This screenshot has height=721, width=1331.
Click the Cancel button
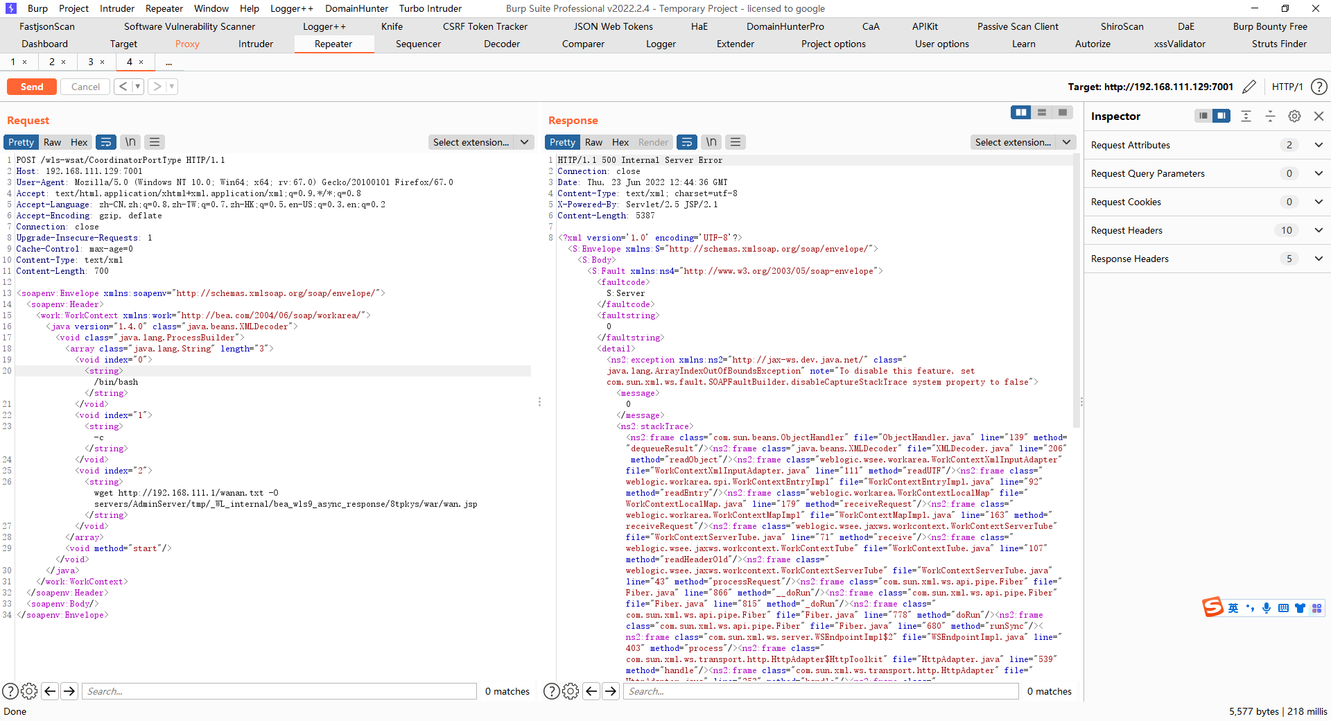(85, 87)
